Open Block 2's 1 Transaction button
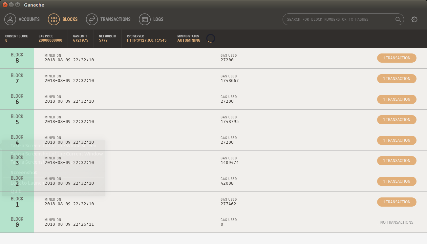Viewport: 427px width, 244px height. pyautogui.click(x=397, y=181)
